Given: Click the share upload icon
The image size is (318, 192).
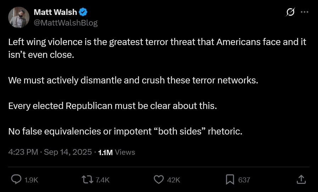Looking at the screenshot, I should pyautogui.click(x=301, y=180).
